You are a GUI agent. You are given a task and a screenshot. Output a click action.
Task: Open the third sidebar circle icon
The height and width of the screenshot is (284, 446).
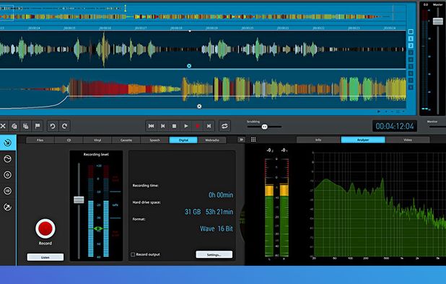[8, 175]
